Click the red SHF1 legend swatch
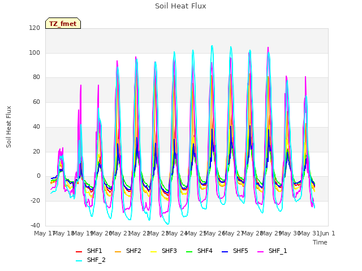Screen dimensions: 362x271 coord(79,252)
